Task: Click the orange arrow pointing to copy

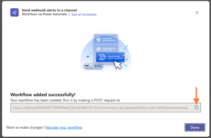Action: [196, 96]
